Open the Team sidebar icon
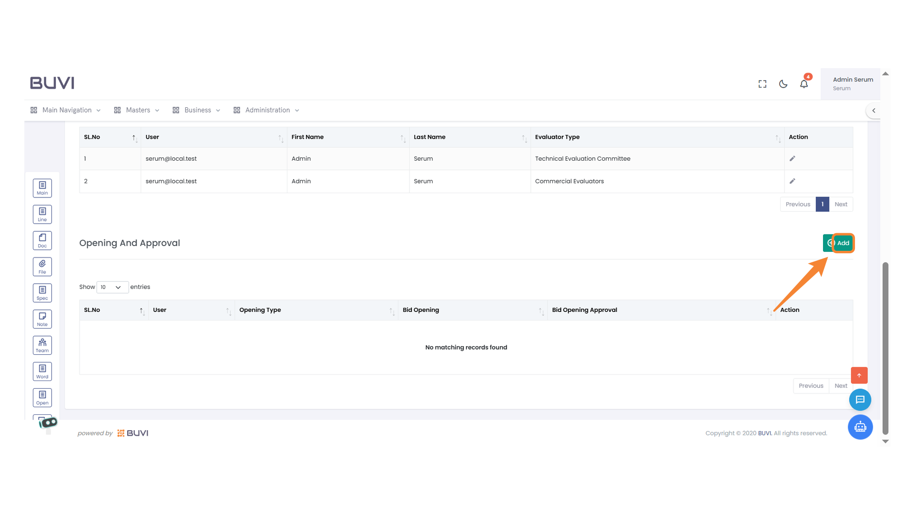915x515 pixels. point(42,345)
